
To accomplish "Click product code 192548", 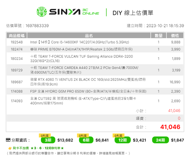I will 17,42.
